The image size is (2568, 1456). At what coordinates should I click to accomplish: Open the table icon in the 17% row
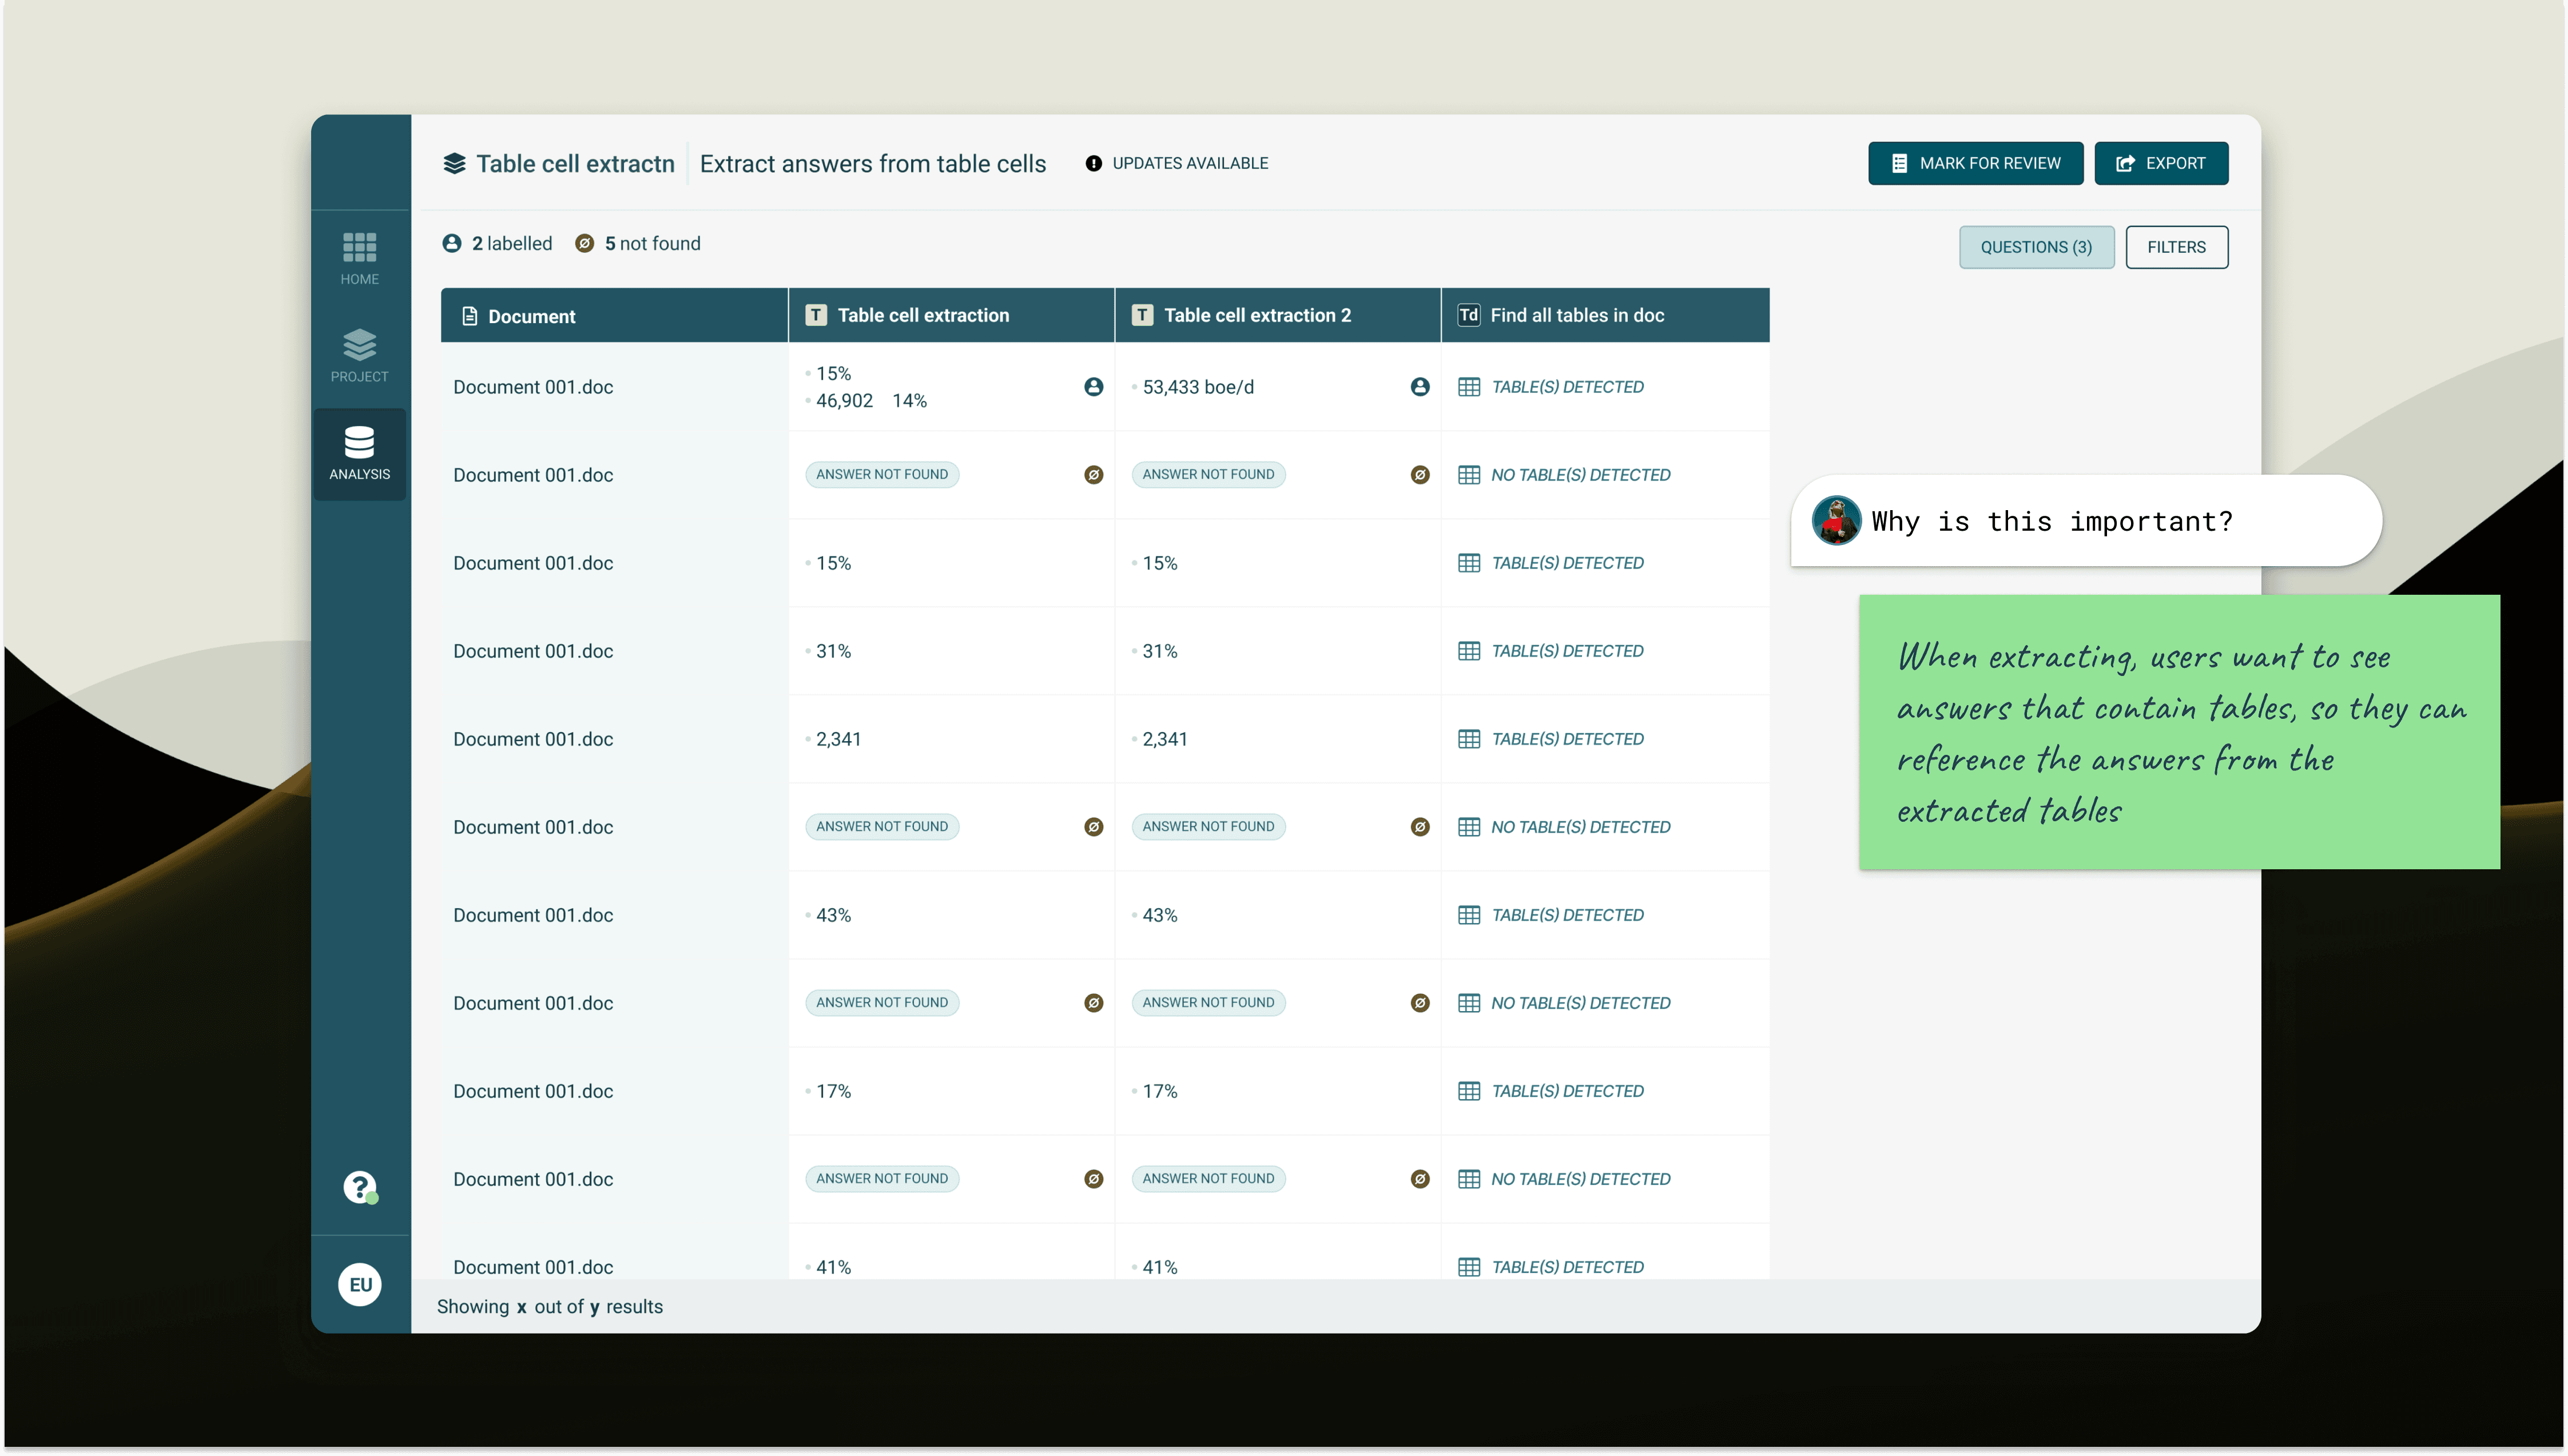click(1468, 1091)
